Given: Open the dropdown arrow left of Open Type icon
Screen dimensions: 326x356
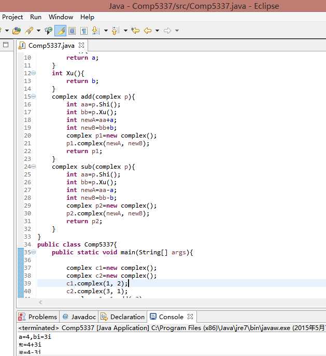Looking at the screenshot, I should coord(7,31).
